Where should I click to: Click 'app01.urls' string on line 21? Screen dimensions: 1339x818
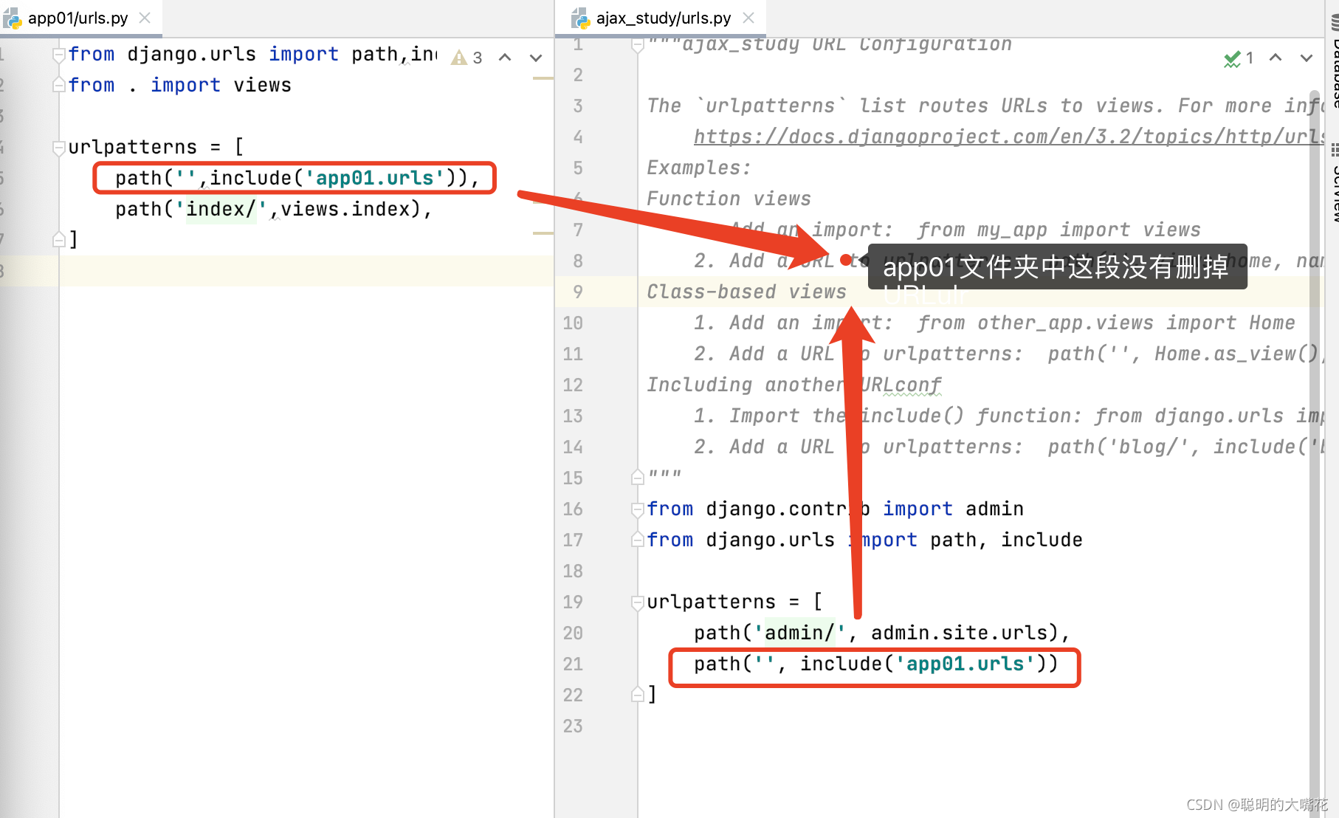[965, 664]
